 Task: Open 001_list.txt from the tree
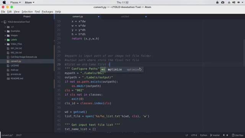tap(16, 48)
